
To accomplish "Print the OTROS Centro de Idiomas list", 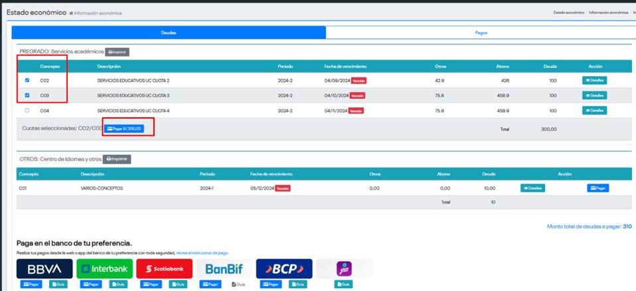I will (117, 159).
